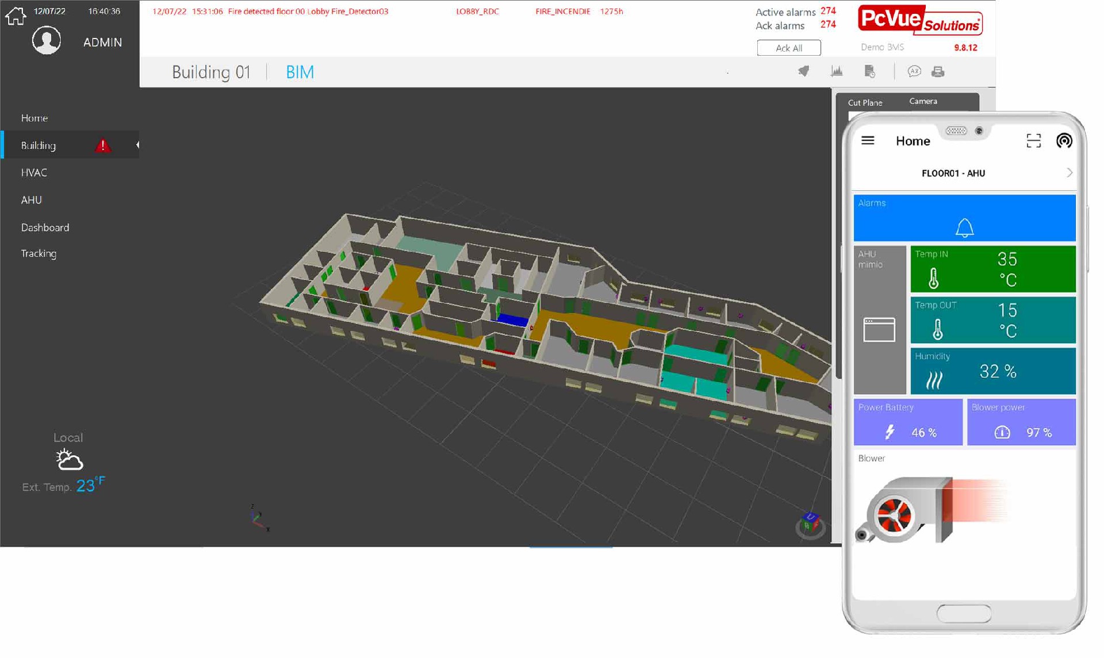Open the Dashboard menu item
This screenshot has width=1104, height=658.
pyautogui.click(x=45, y=228)
